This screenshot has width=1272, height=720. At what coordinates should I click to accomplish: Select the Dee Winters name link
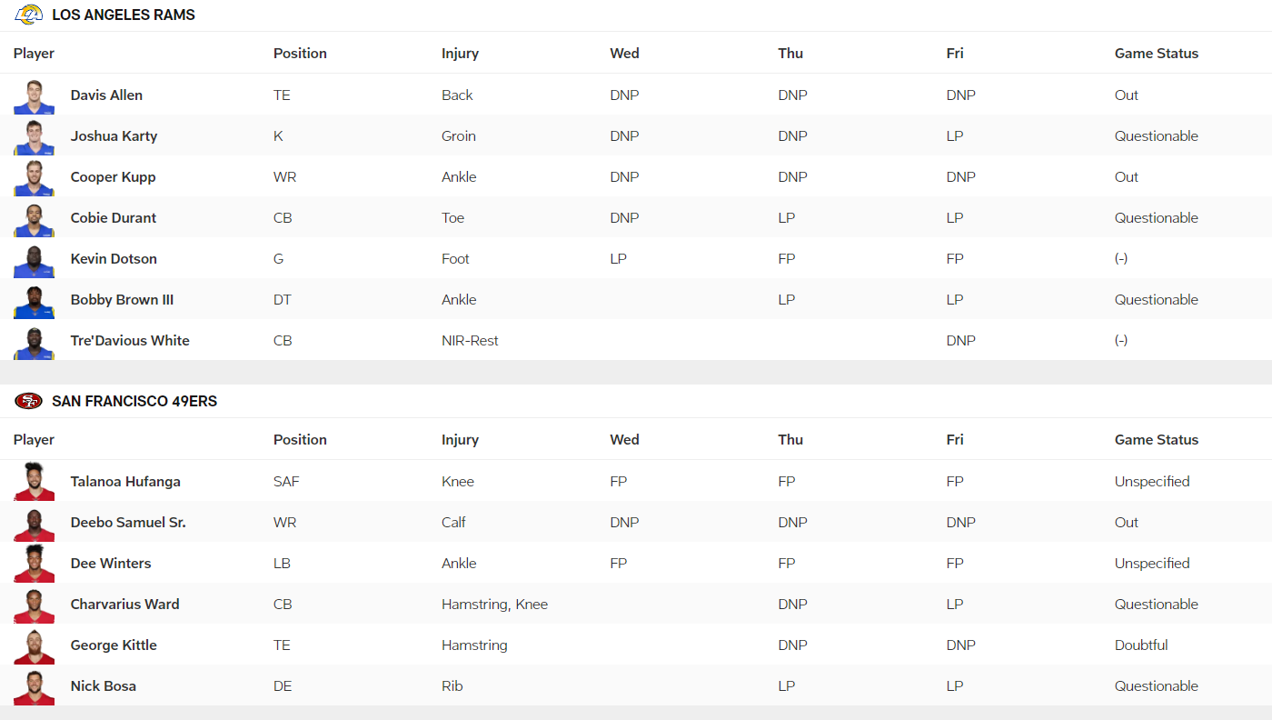[111, 564]
